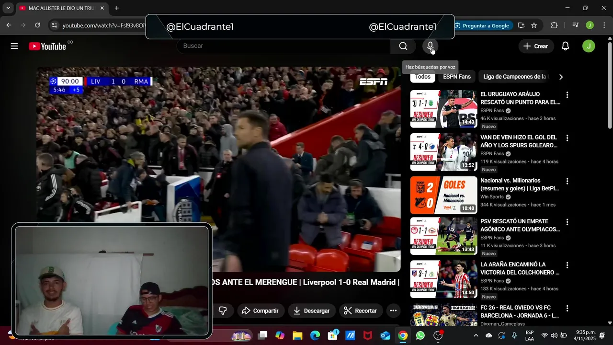Screen dimensions: 613x345
Task: Open the PSV vs Olympiacos thumbnail
Action: [x=443, y=236]
